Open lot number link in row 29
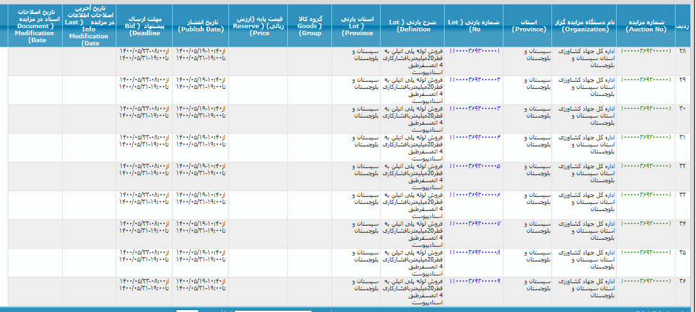The width and height of the screenshot is (696, 312). 474,79
